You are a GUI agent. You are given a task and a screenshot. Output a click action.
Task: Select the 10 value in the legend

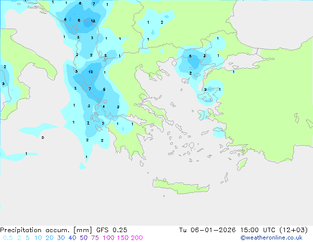38,238
